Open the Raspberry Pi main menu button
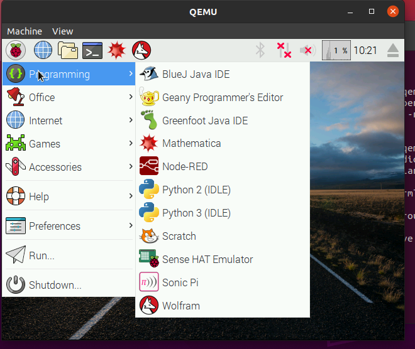Screen dimensions: 415x349 click(x=16, y=50)
